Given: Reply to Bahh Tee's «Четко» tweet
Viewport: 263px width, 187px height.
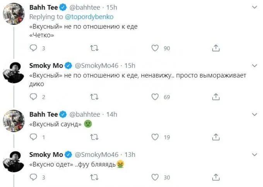Looking at the screenshot, I should [33, 48].
